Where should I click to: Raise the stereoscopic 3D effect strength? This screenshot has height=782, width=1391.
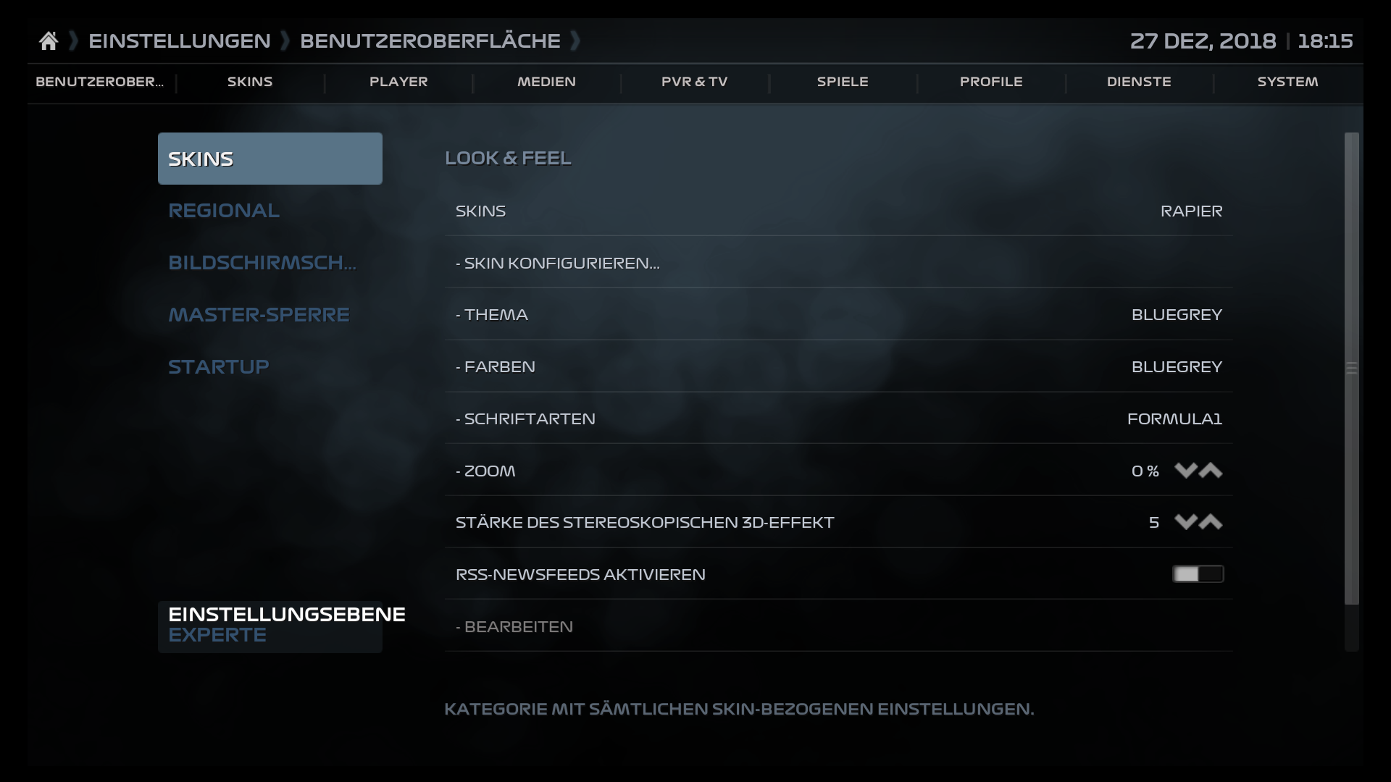coord(1211,522)
